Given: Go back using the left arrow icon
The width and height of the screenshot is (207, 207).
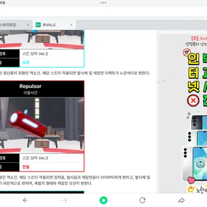Looking at the screenshot, I should [x=25, y=200].
